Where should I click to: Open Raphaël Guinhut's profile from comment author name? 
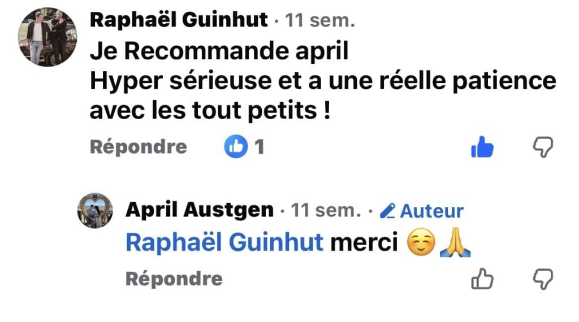179,21
